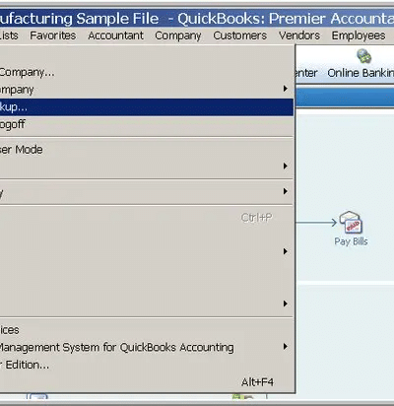Click the Online Banking label
The image size is (394, 406).
pos(361,73)
